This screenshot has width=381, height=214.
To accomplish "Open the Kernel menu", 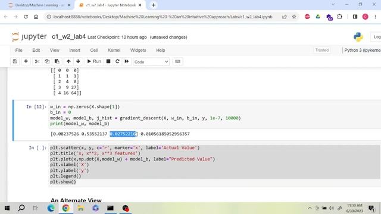I will tap(114, 50).
